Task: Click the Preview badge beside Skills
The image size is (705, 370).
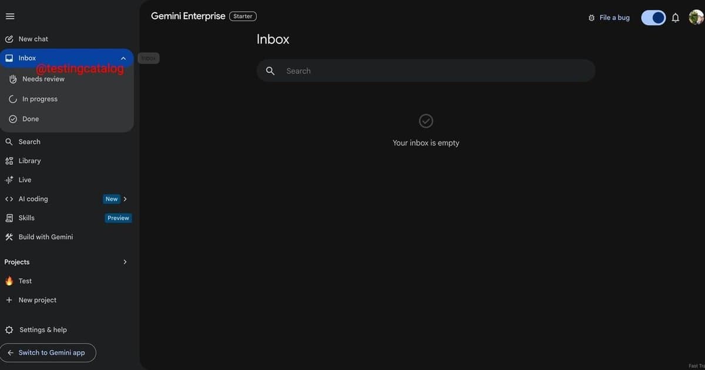Action: pyautogui.click(x=118, y=218)
